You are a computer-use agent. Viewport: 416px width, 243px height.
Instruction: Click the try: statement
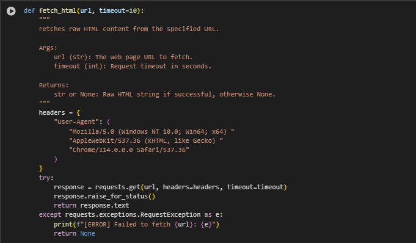[x=46, y=178]
